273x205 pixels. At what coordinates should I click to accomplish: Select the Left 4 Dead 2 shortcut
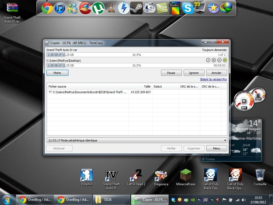click(x=136, y=177)
